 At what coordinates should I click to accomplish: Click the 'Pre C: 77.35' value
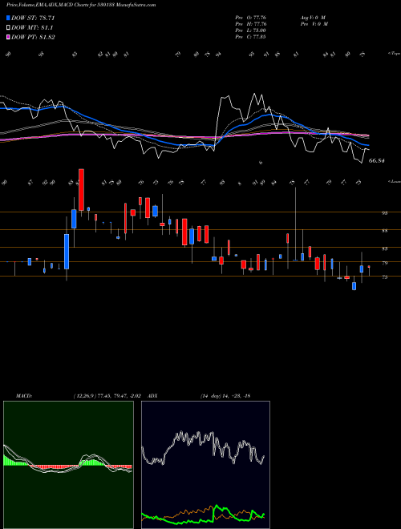[x=252, y=37]
